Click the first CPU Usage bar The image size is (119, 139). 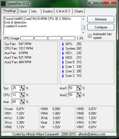tap(27, 38)
